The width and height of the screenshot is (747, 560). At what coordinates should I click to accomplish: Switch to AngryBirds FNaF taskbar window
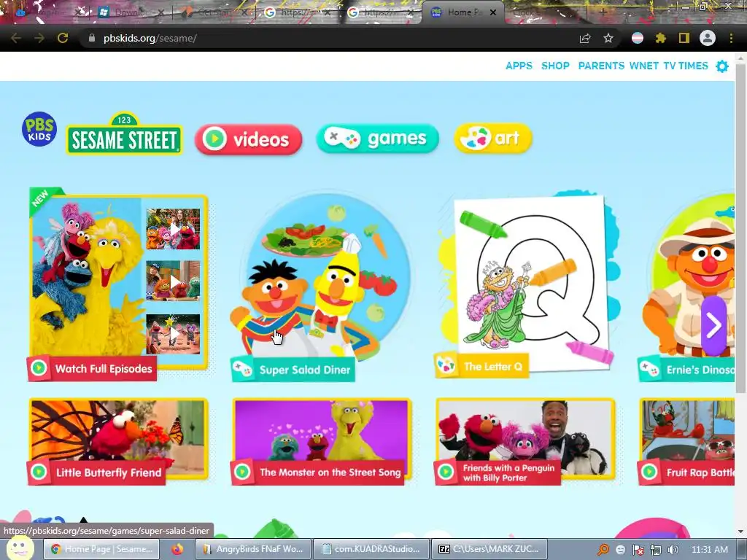[x=253, y=549]
